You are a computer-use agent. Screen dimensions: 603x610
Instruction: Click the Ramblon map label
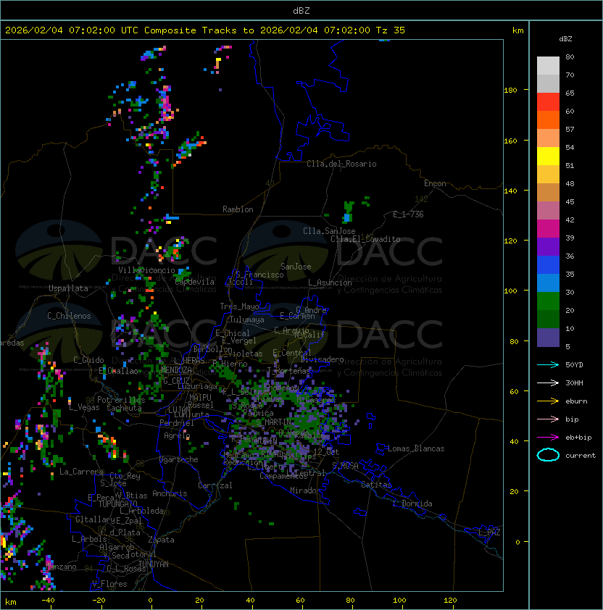pos(238,209)
